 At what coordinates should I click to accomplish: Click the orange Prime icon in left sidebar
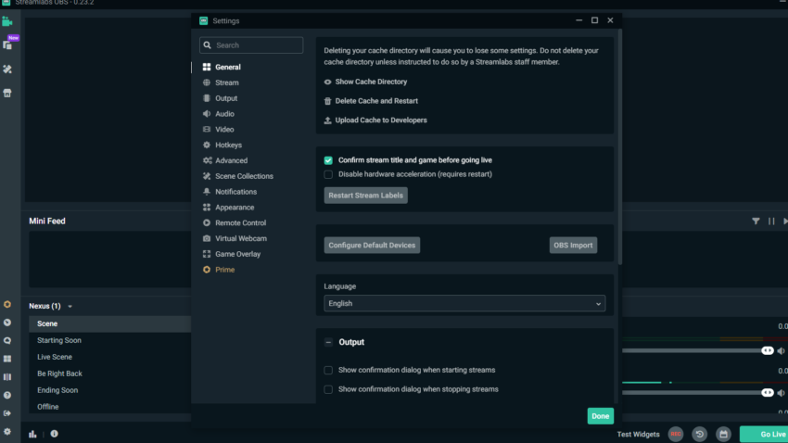tap(7, 304)
